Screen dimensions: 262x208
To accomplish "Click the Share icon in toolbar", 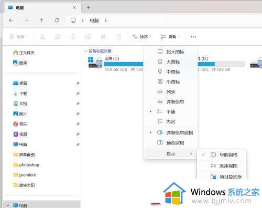I will click(x=103, y=37).
